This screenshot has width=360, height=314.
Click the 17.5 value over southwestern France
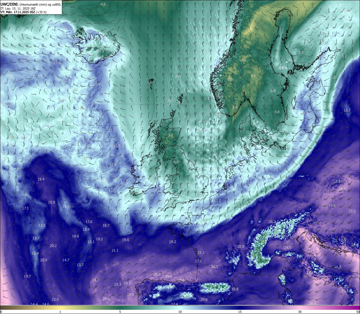(198, 261)
